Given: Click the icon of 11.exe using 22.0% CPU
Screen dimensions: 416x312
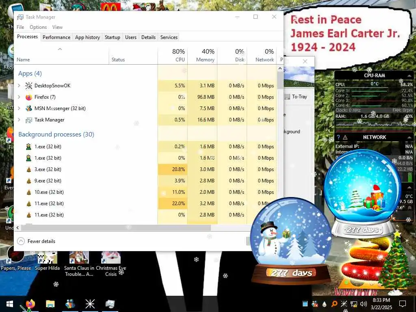Looking at the screenshot, I should pos(29,204).
